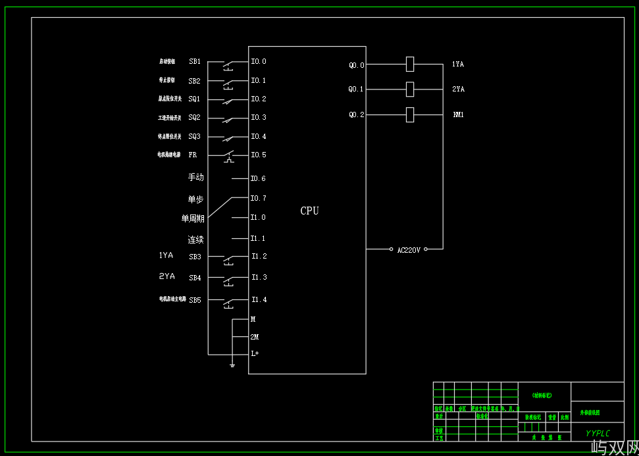Click the I0.4 input terminal label
Viewport: 639px width, 456px height.
pyautogui.click(x=259, y=136)
